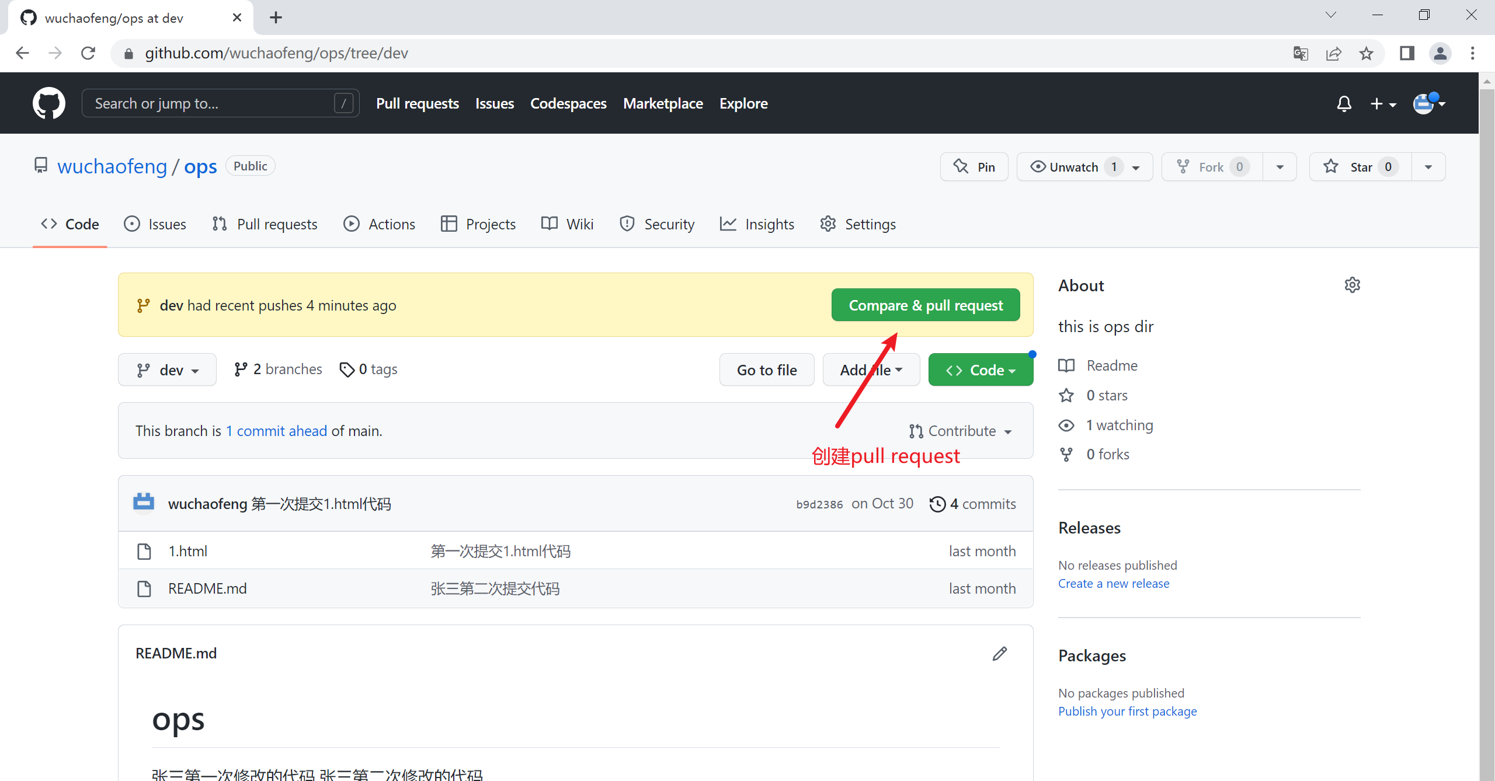Open the ops repository name link
1495x781 pixels.
(200, 166)
